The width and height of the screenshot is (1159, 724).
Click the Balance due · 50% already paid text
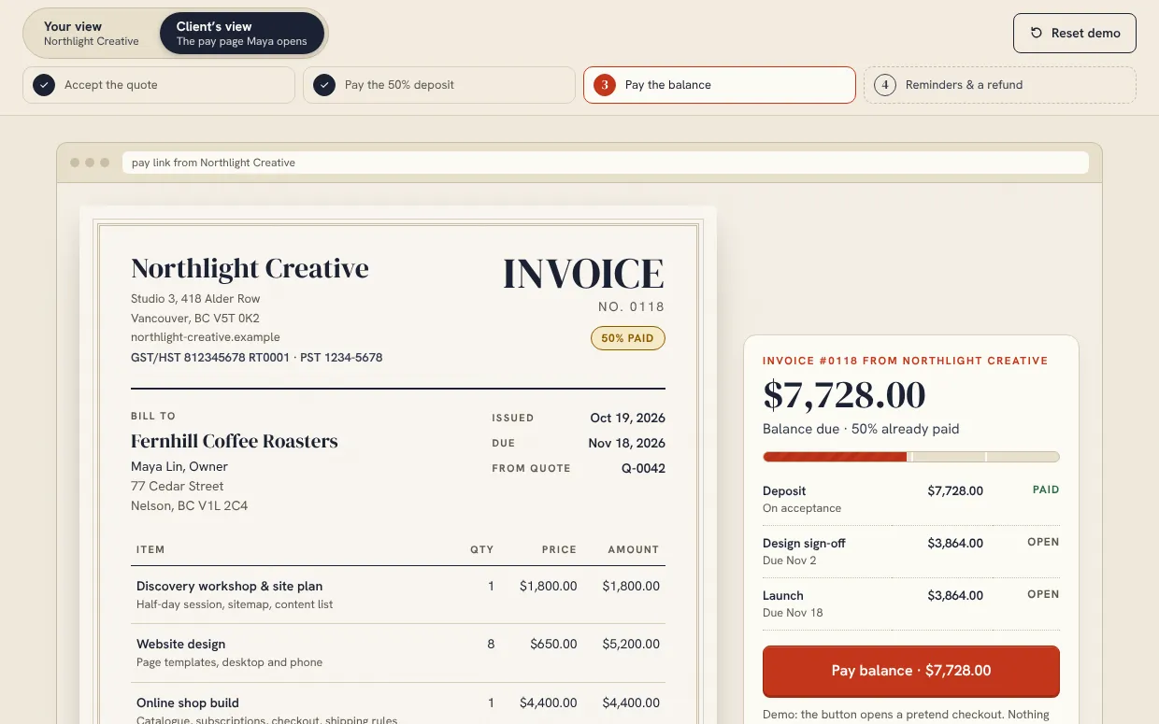coord(861,429)
